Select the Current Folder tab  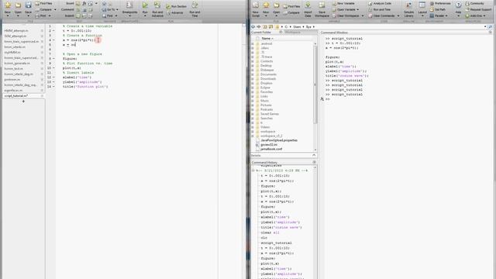coord(261,33)
